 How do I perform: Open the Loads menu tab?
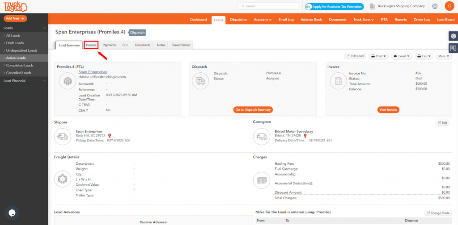tap(218, 20)
